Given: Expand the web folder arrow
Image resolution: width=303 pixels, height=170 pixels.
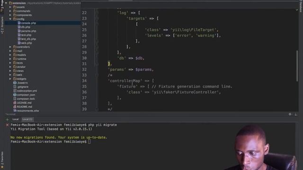Looking at the screenshot, I should (10, 75).
